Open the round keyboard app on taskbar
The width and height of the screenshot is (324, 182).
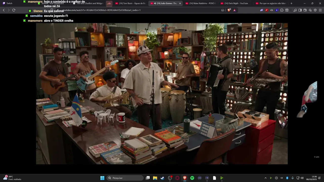[x=199, y=178]
